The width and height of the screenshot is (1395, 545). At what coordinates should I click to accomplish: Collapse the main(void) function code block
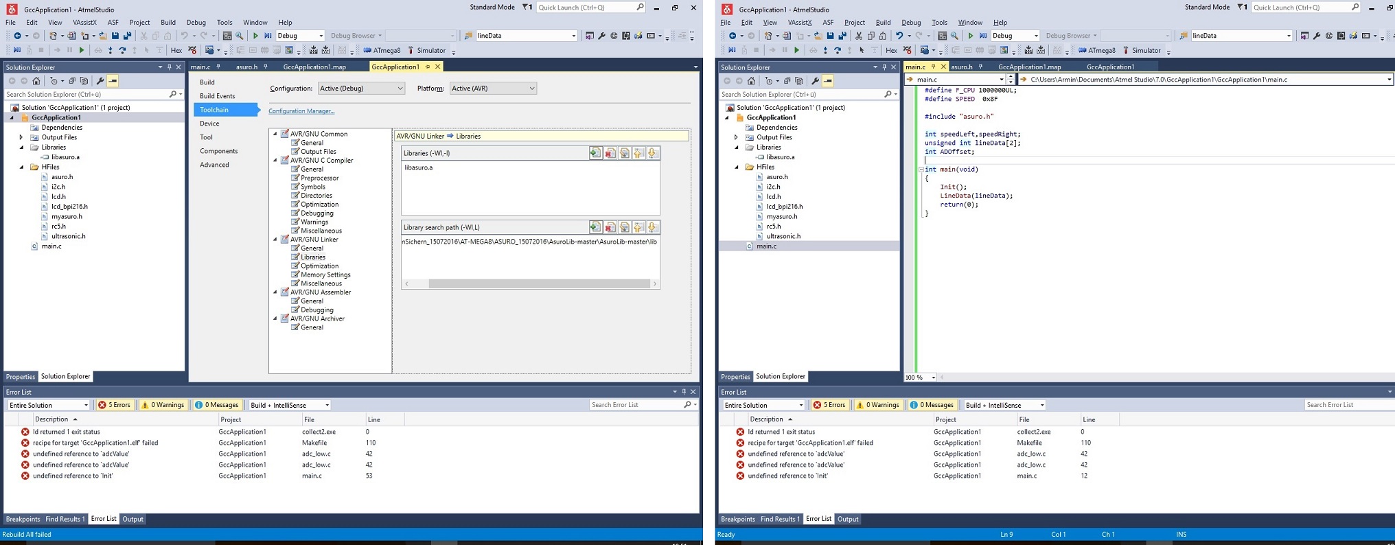tap(921, 170)
